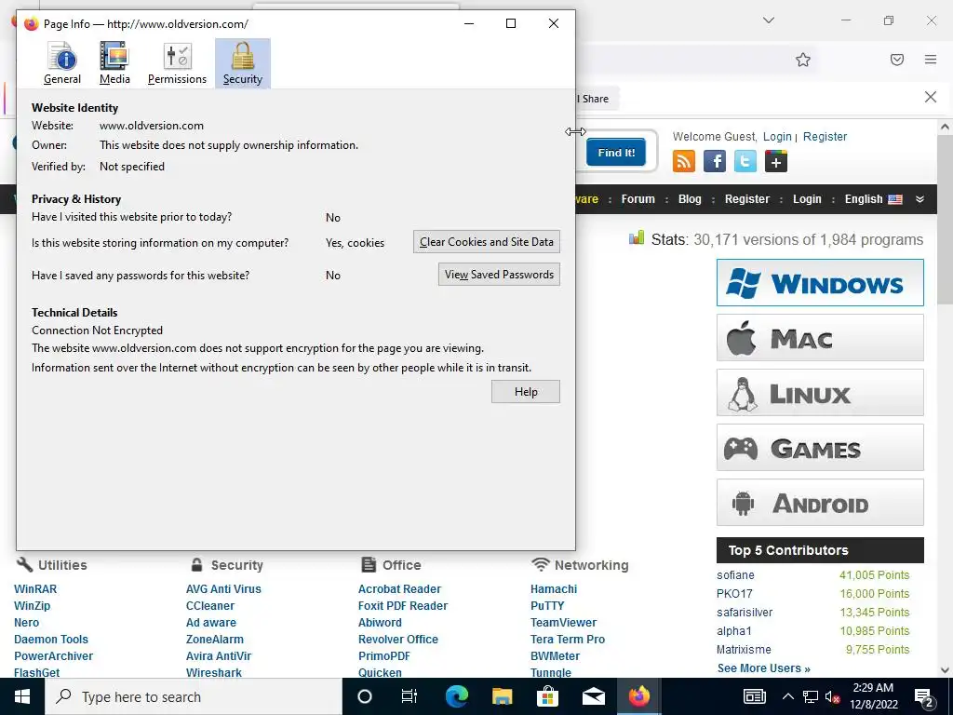Open Task View on the taskbar
Viewport: 953px width, 715px height.
(409, 696)
